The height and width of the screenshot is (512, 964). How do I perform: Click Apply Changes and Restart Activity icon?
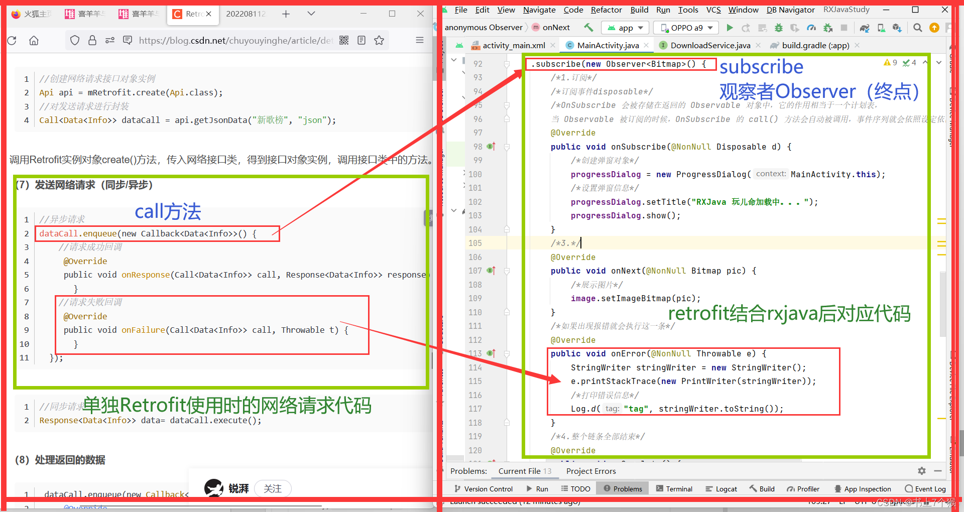click(x=746, y=28)
